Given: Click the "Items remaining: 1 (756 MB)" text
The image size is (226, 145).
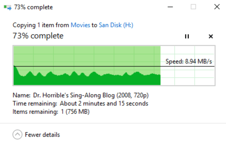Looking at the screenshot, I should (51, 112).
